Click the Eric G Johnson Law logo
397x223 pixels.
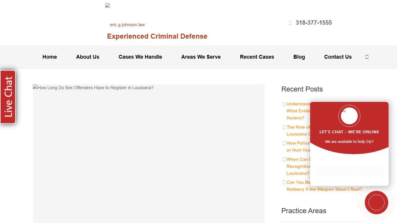click(x=127, y=24)
